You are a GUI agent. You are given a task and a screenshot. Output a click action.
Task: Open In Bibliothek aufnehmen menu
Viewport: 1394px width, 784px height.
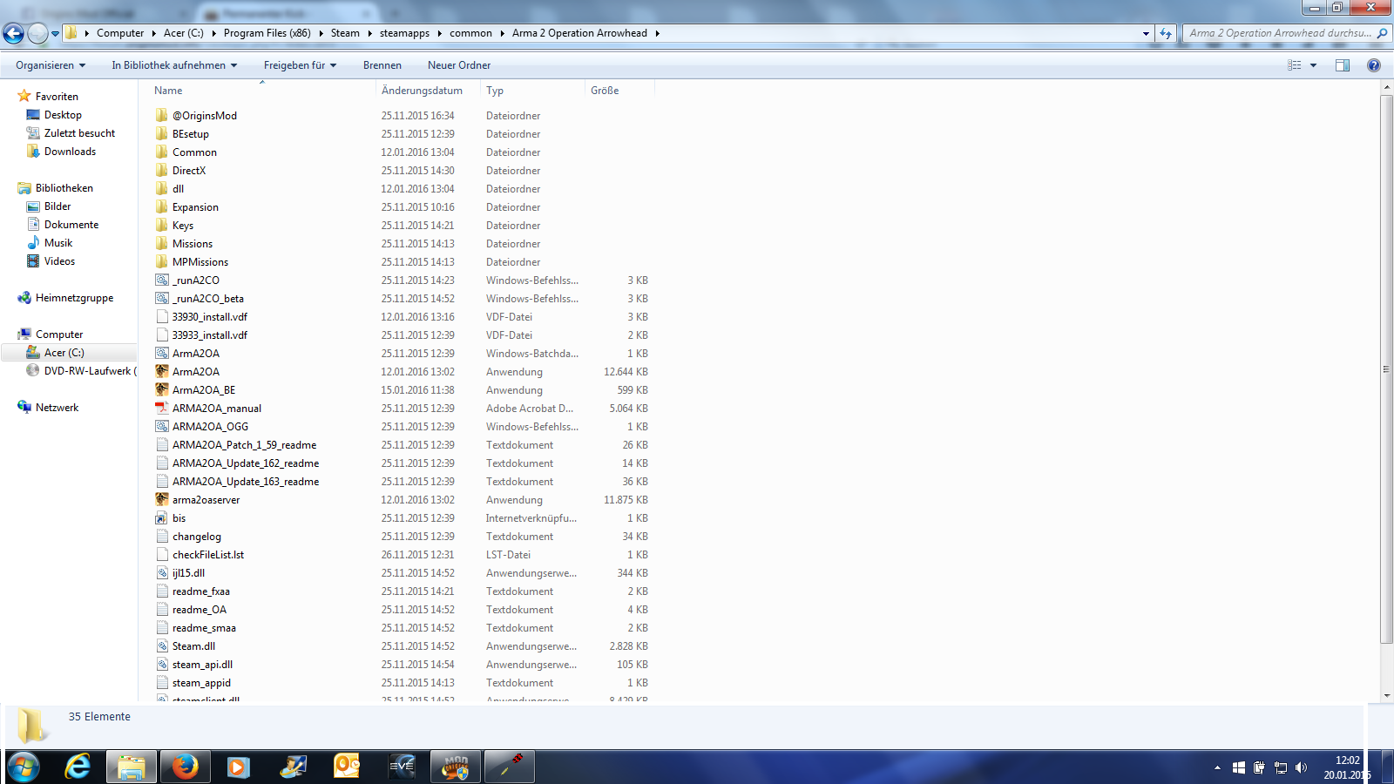(174, 65)
